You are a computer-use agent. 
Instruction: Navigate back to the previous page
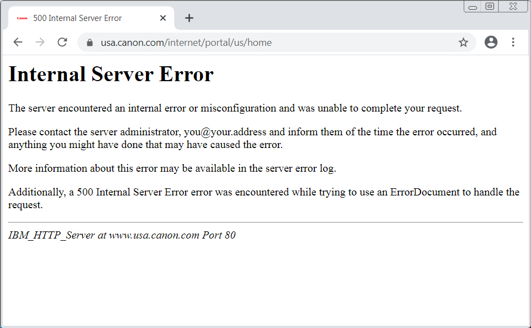18,41
